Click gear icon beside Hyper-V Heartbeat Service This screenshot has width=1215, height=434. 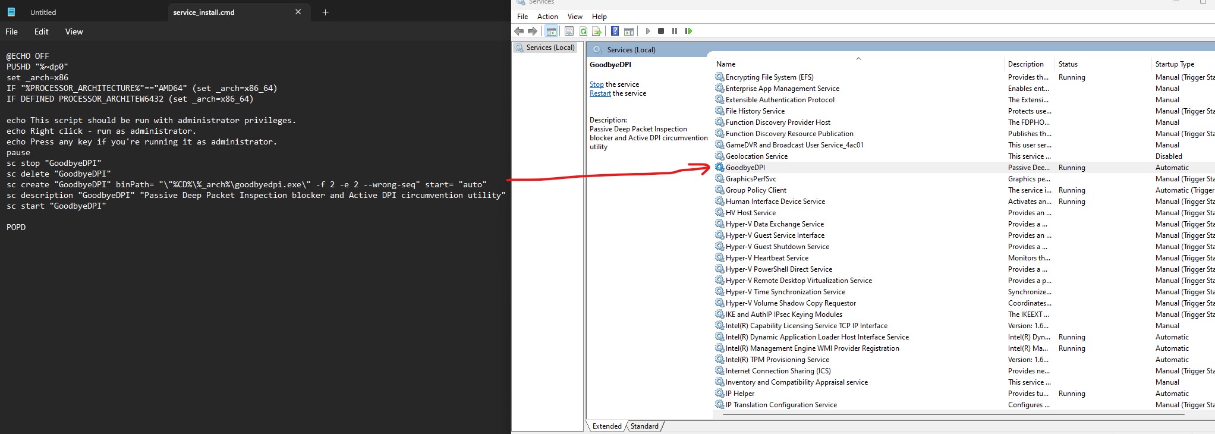coord(719,258)
